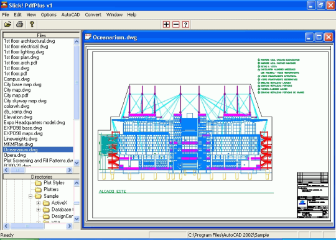The image size is (336, 240).
Task: Select Expo Headquarters model.dwg
Action: click(x=34, y=123)
